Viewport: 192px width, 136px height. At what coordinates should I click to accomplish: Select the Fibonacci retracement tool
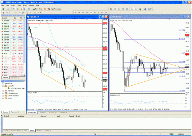(27, 13)
